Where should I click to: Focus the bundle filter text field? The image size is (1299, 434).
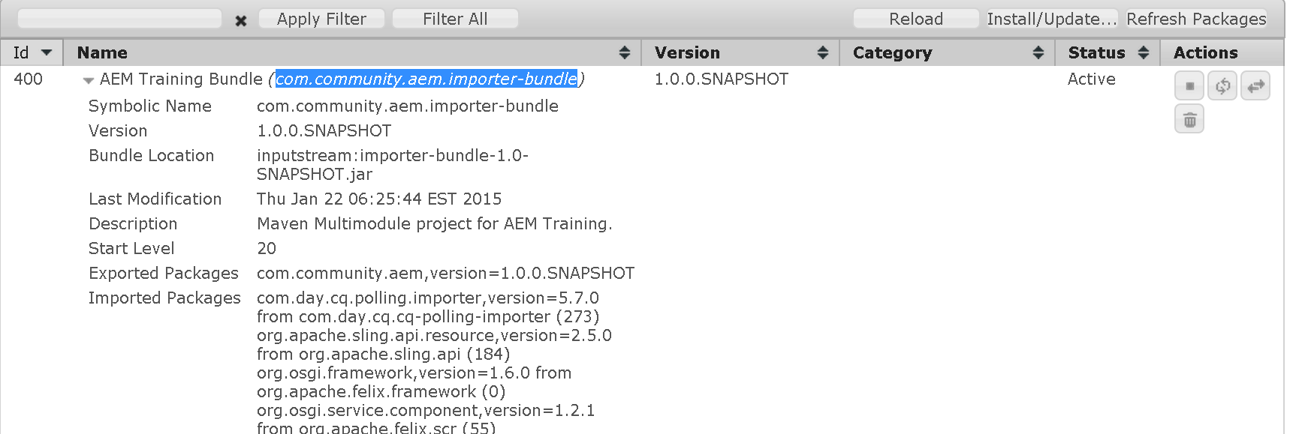[x=119, y=19]
